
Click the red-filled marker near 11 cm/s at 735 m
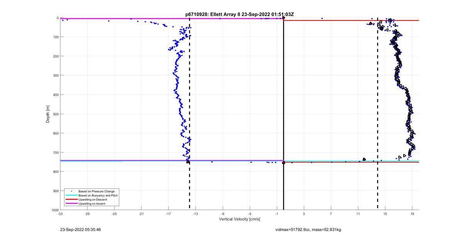[364, 159]
